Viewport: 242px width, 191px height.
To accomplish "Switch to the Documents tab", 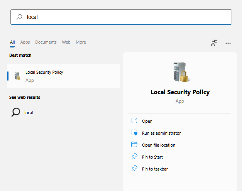I will 46,42.
